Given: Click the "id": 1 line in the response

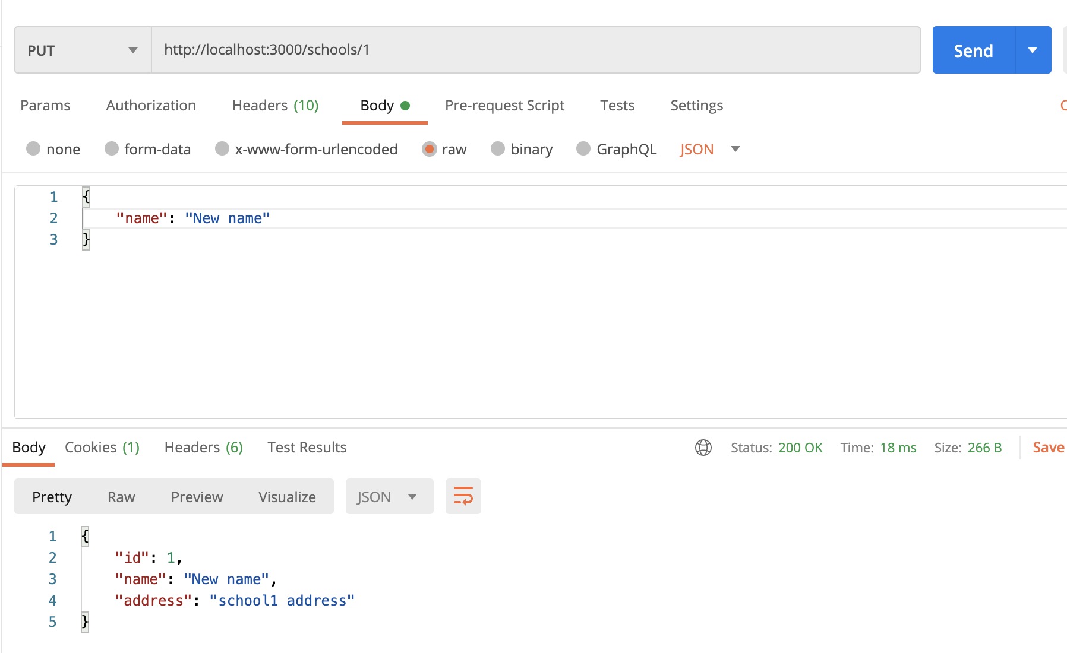Looking at the screenshot, I should [x=149, y=557].
